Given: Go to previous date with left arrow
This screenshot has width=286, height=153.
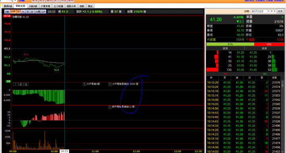Looking at the screenshot, I should [x=272, y=11].
